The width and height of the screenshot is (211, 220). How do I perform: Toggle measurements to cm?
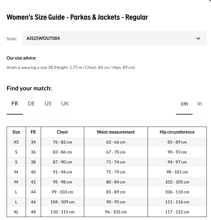click(184, 104)
